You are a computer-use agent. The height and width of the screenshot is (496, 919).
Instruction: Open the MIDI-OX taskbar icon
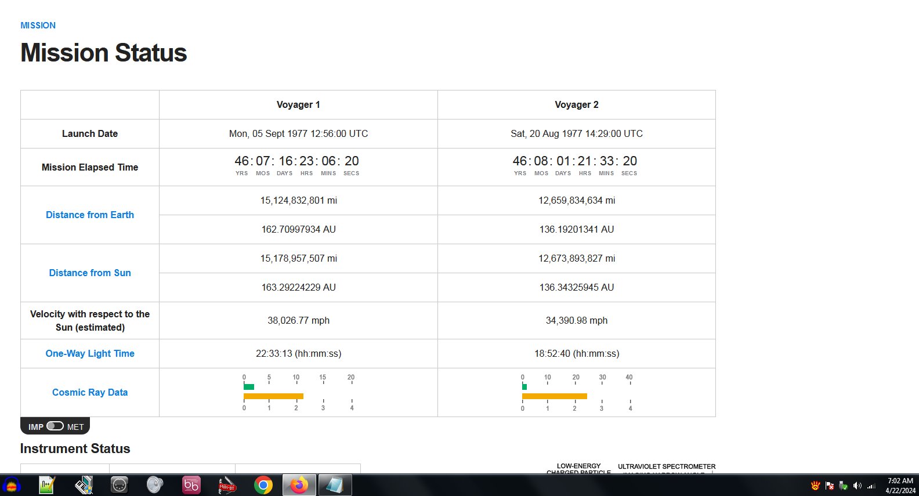[x=227, y=484]
